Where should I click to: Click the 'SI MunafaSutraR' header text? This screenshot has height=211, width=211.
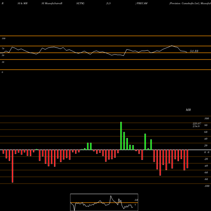click(x=52, y=3)
